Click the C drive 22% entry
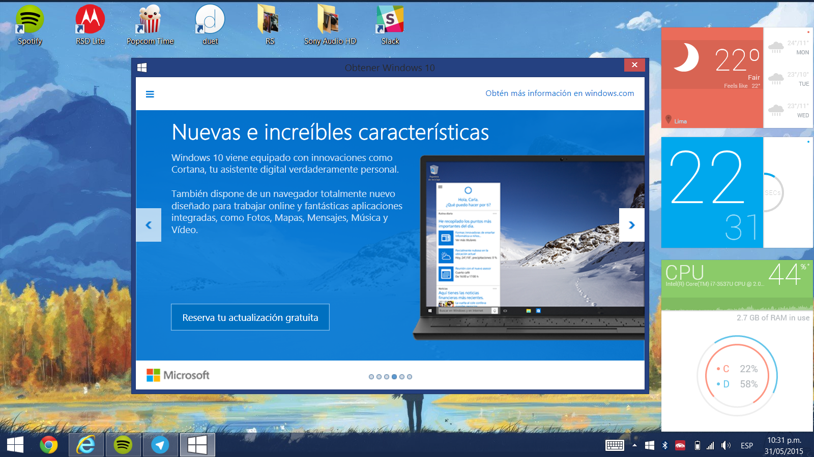 pos(737,369)
